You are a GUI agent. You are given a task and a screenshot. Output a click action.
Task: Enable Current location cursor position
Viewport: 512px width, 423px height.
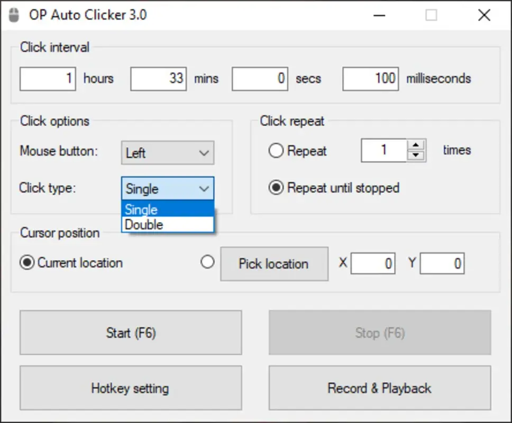point(26,262)
